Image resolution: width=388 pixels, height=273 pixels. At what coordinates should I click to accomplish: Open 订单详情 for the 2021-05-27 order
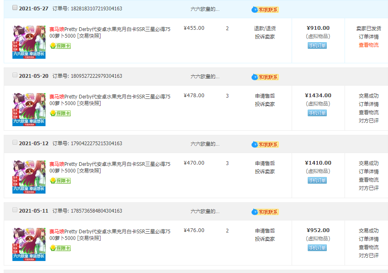coord(369,37)
